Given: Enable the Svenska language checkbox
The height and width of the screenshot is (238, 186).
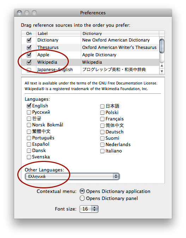Looking at the screenshot, I should pos(29,157).
